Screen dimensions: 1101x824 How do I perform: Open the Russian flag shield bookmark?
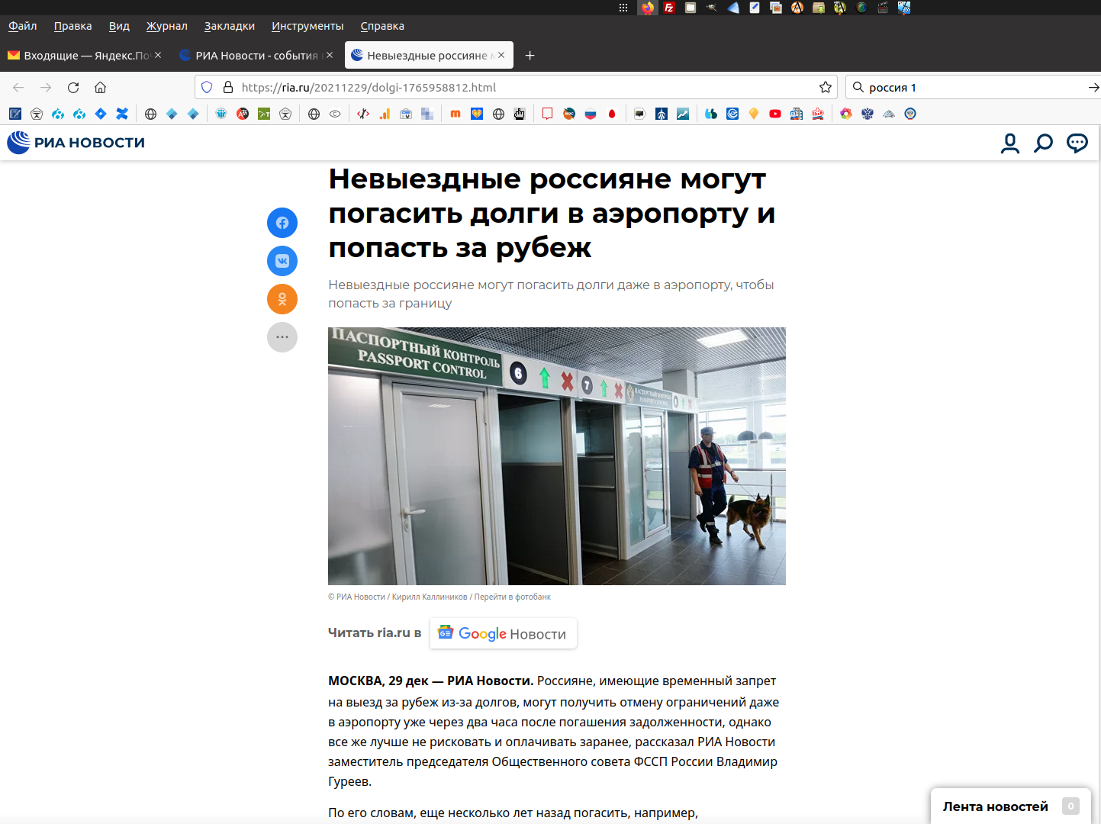pos(591,114)
